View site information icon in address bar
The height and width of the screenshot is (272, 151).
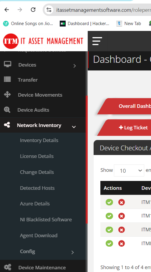(x=49, y=10)
